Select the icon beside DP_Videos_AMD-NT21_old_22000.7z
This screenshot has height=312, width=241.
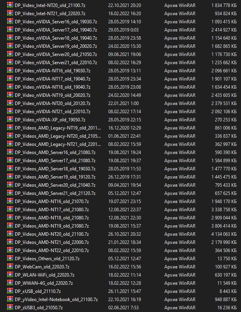click(x=10, y=242)
